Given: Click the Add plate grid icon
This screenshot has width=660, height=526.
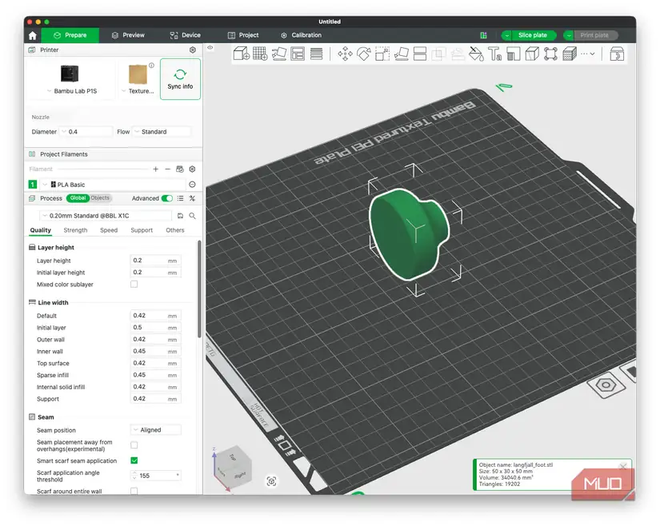Looking at the screenshot, I should click(260, 54).
